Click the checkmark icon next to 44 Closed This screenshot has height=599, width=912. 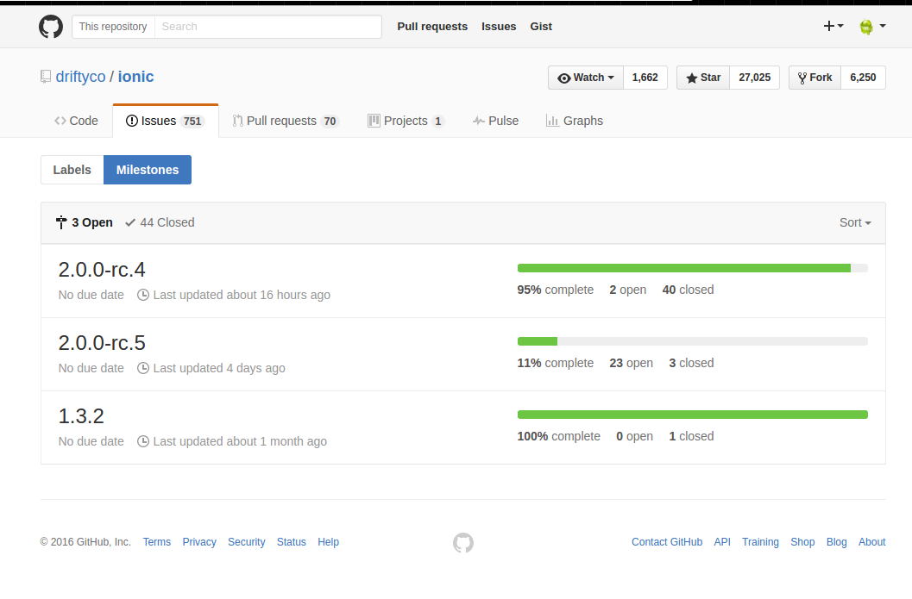point(130,222)
